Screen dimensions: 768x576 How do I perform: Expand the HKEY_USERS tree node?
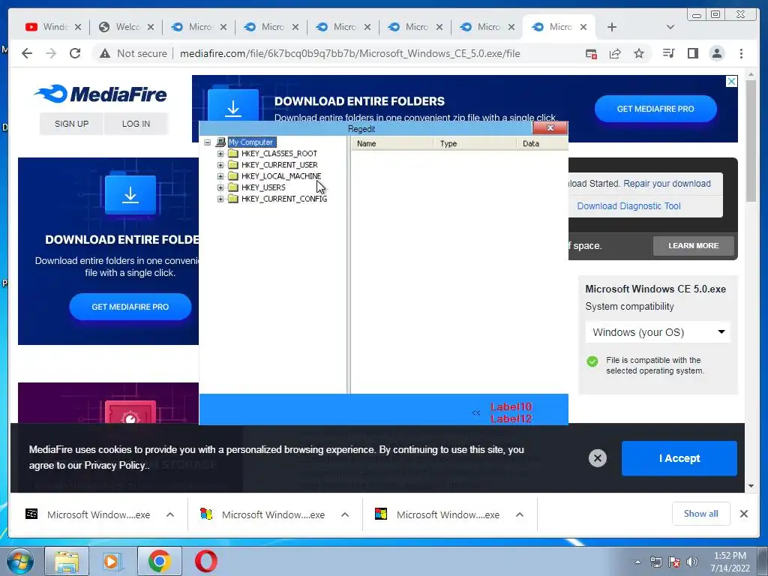click(220, 187)
